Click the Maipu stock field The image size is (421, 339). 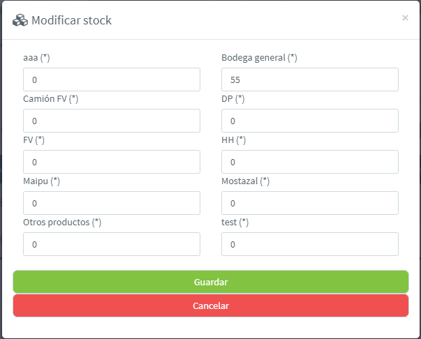(x=112, y=203)
